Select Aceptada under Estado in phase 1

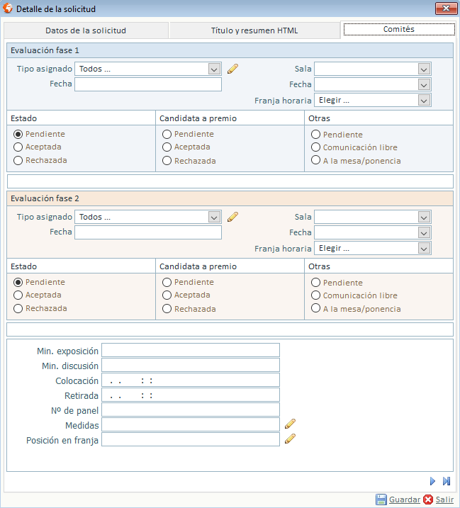coord(18,147)
